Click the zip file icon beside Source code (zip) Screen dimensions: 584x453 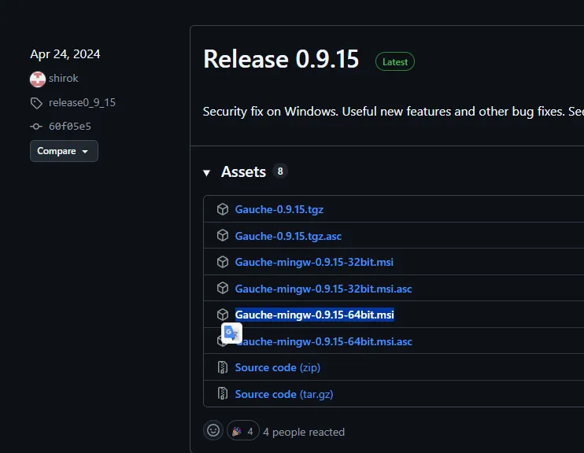click(x=223, y=367)
